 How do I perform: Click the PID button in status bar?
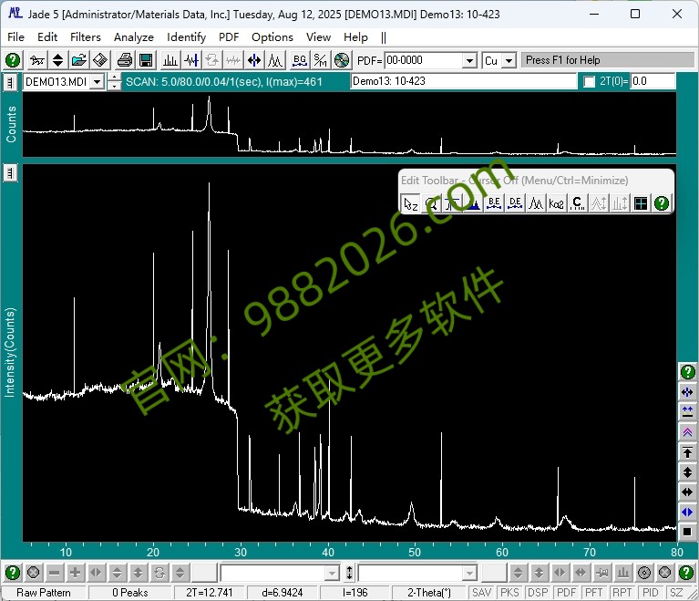click(x=650, y=593)
